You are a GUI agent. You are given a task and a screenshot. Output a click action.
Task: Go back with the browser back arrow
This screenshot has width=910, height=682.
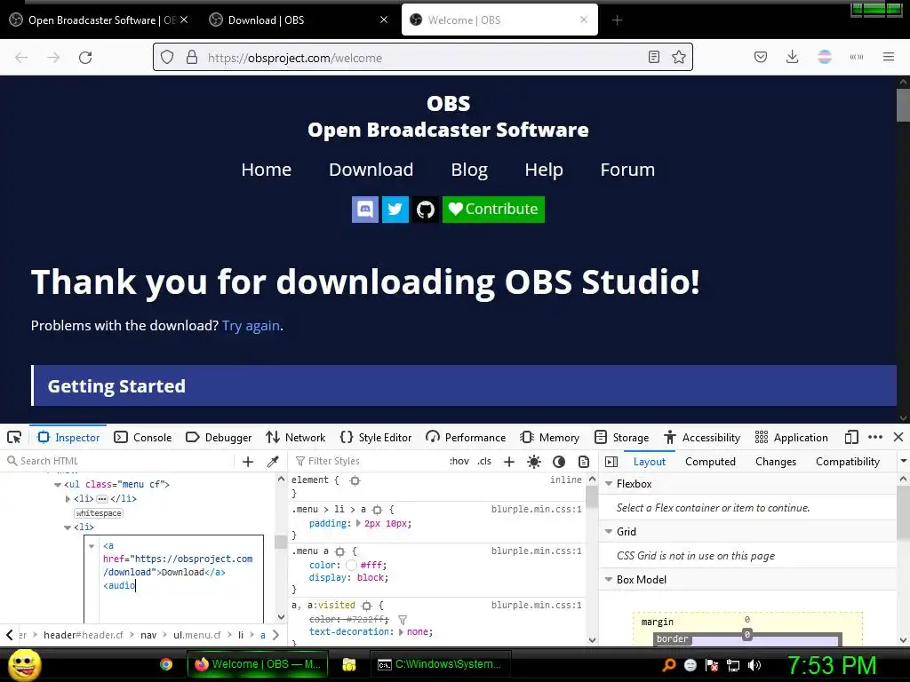click(21, 58)
